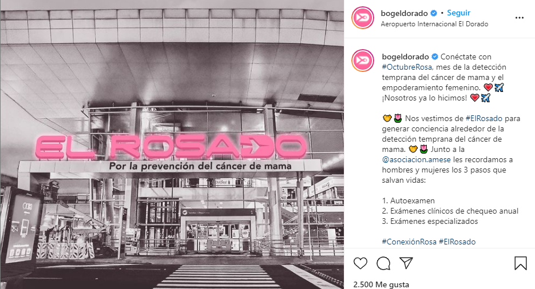
Task: Open the first #ElRosado hashtag in caption
Action: 484,118
